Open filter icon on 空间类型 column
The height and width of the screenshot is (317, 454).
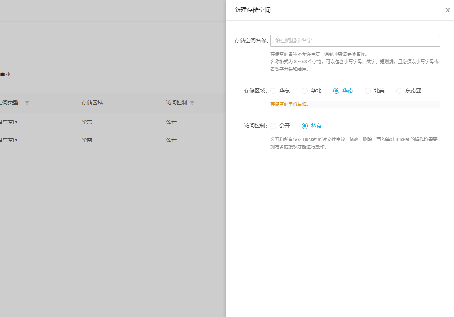coord(27,103)
